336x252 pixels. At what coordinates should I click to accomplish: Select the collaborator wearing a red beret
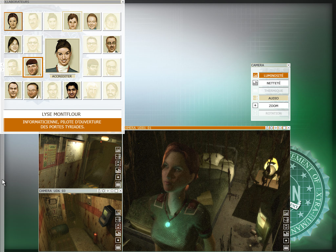click(33, 67)
